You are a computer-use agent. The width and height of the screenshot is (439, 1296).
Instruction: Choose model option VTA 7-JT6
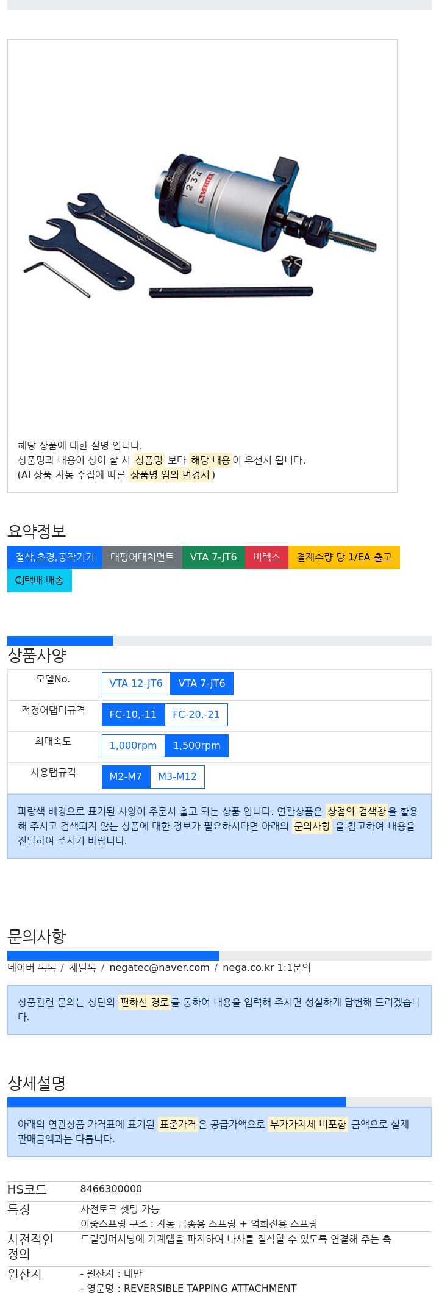202,684
